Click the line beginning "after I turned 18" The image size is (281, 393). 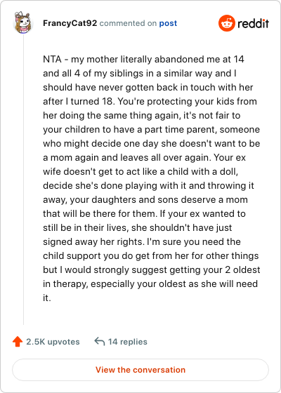tap(150, 102)
